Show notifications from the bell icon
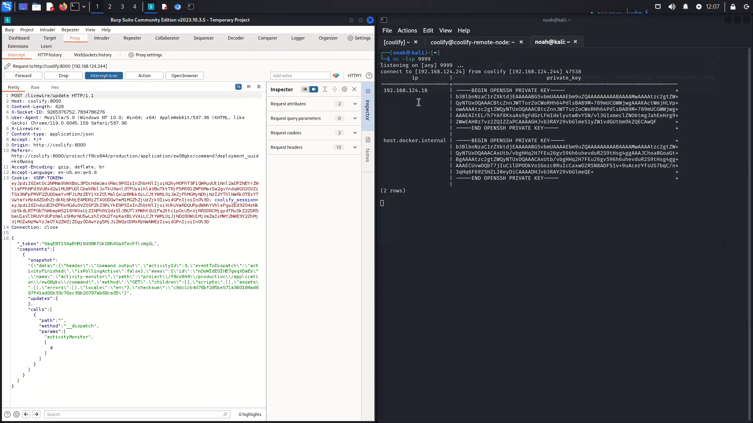Viewport: 753px width, 423px height. click(686, 7)
